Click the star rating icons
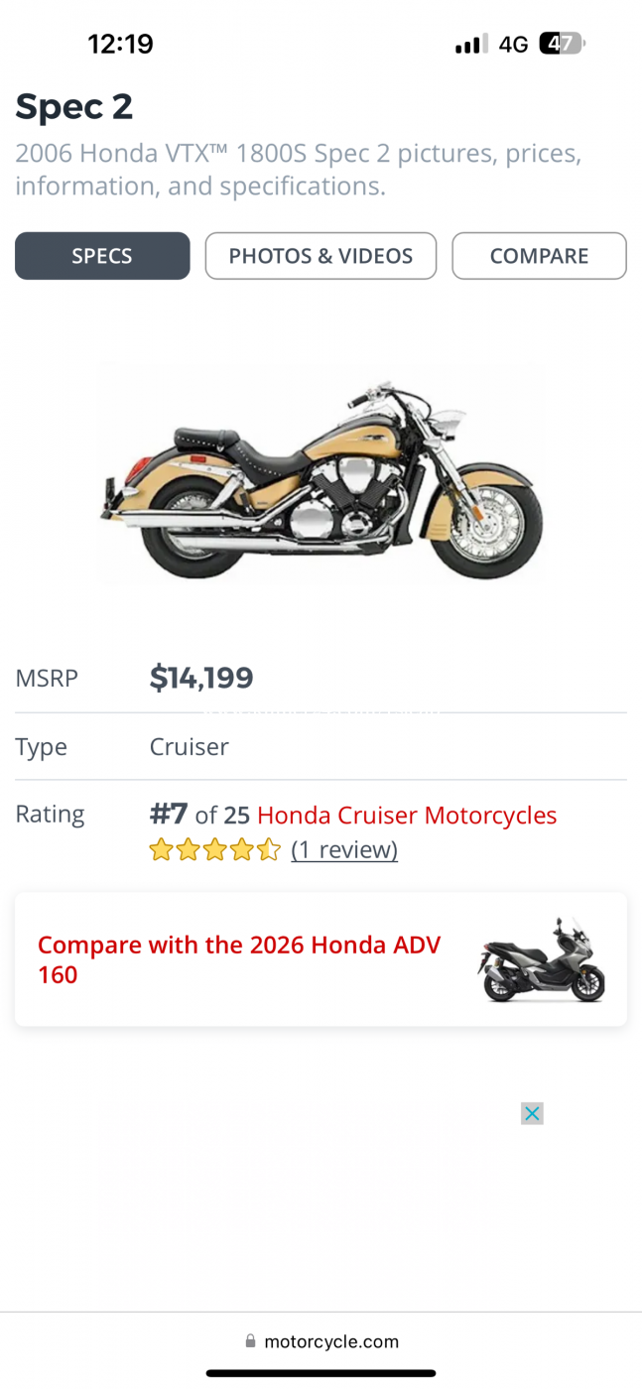Screen dimensions: 642x1389 coord(214,850)
